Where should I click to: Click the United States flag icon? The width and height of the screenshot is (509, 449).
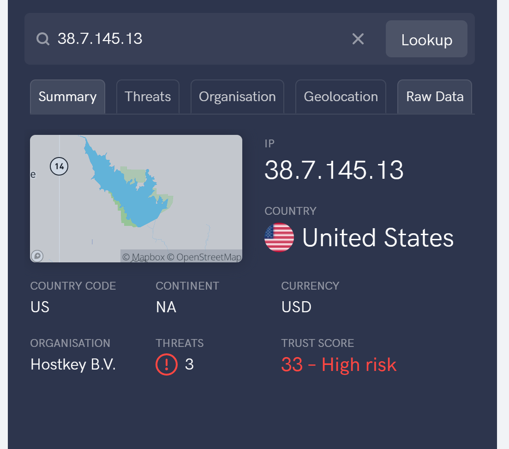point(279,237)
